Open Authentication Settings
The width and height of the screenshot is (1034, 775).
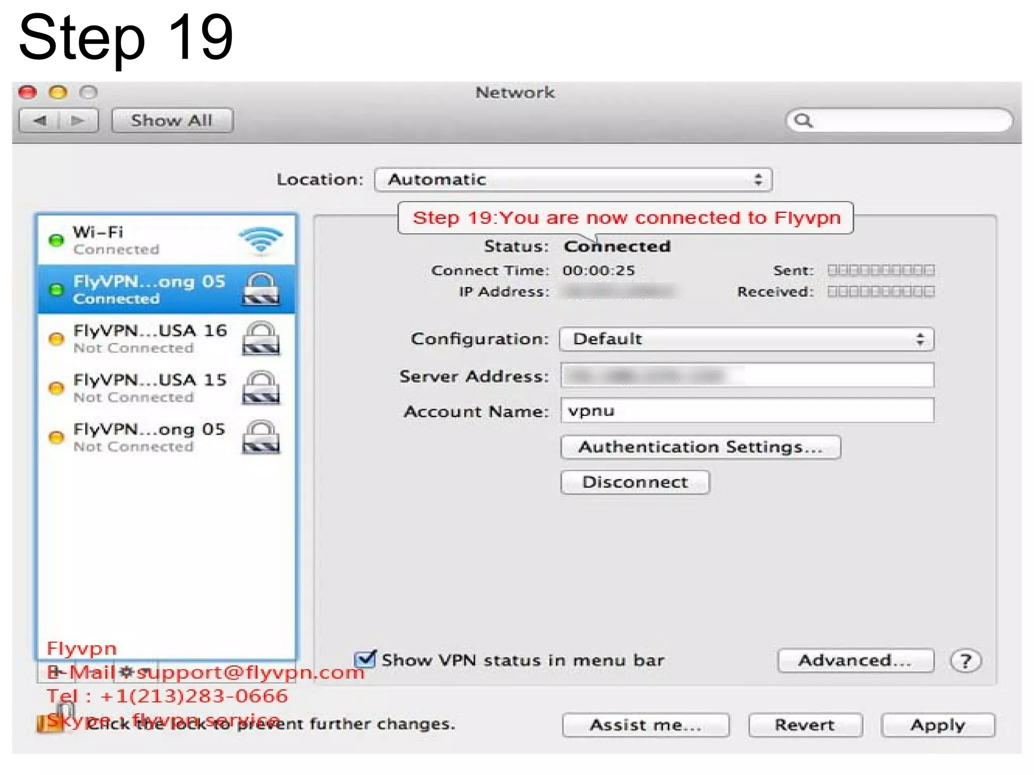point(700,447)
